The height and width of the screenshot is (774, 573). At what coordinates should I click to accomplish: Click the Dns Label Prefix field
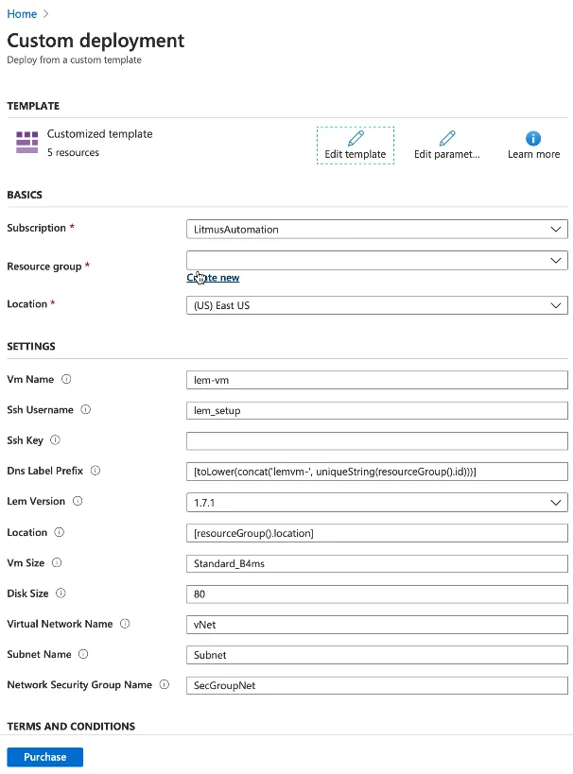[x=377, y=472]
